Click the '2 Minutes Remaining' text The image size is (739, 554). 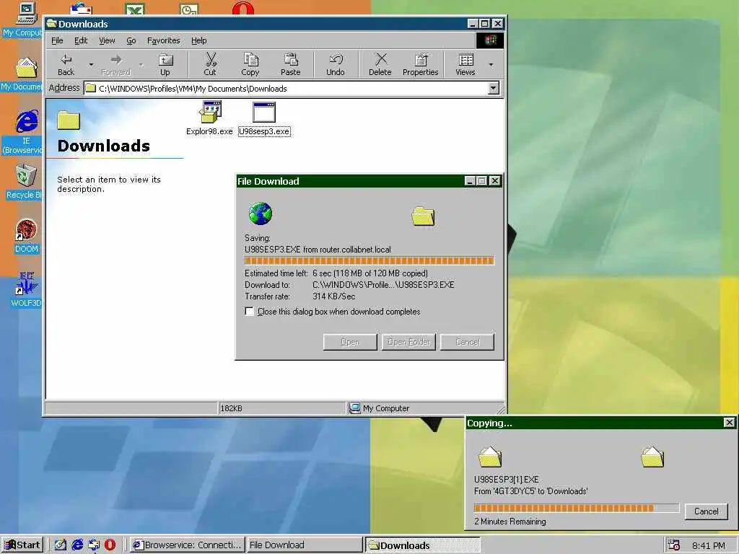pos(510,522)
